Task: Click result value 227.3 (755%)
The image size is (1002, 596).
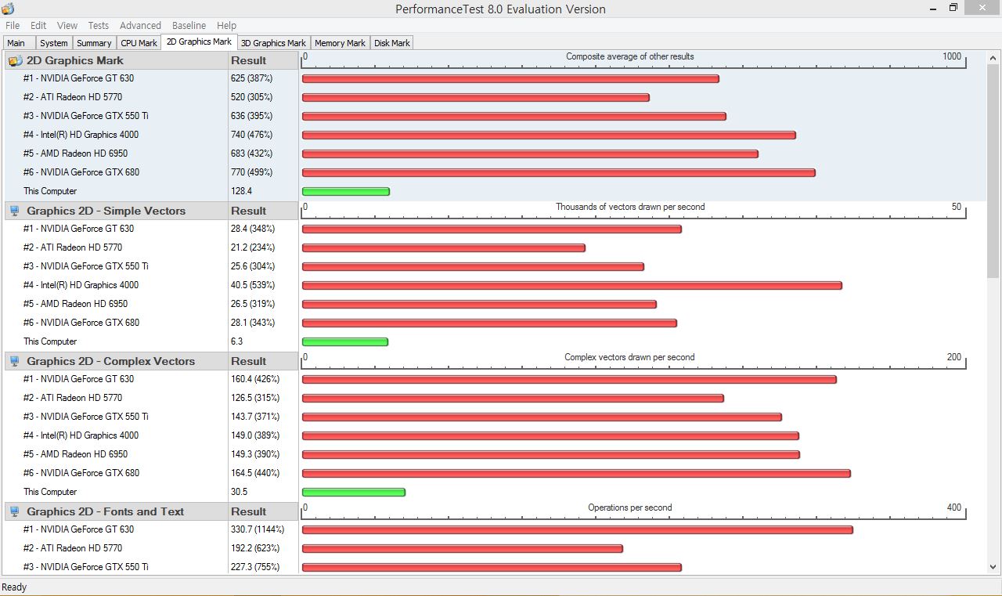Action: 255,567
